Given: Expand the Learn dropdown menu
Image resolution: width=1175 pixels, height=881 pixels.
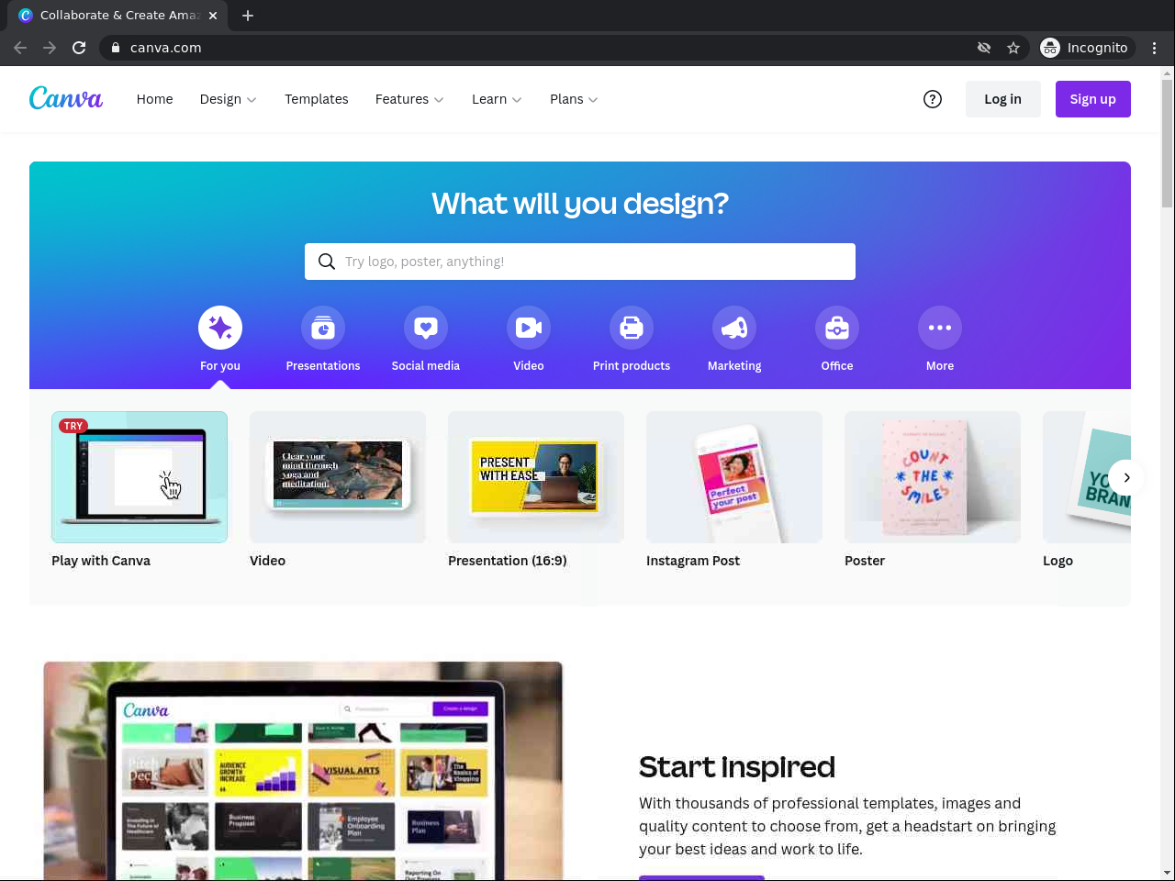Looking at the screenshot, I should pos(497,99).
